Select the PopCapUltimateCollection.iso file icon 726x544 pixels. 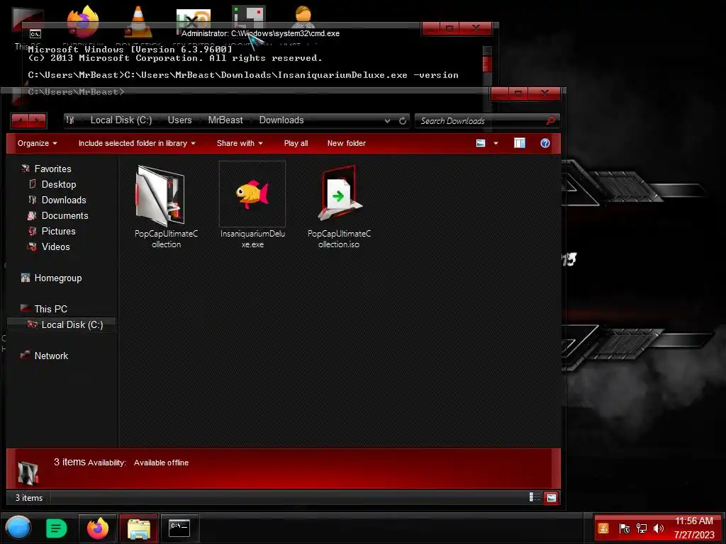pyautogui.click(x=340, y=192)
